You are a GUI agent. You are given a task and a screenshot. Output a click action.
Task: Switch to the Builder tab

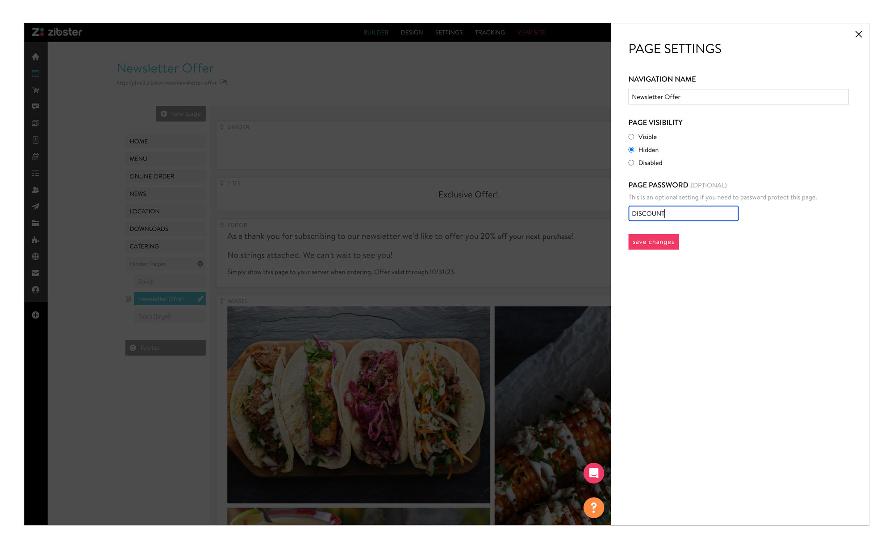376,33
